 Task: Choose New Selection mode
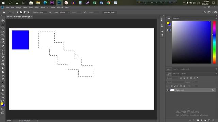[17, 12]
